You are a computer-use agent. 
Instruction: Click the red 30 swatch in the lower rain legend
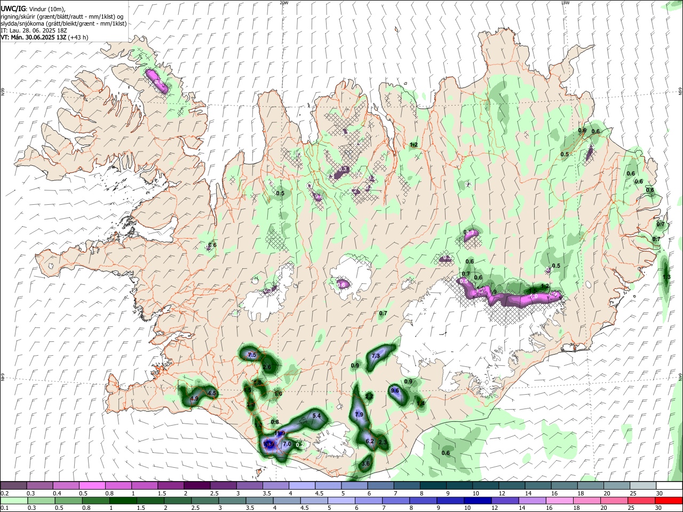(669, 500)
